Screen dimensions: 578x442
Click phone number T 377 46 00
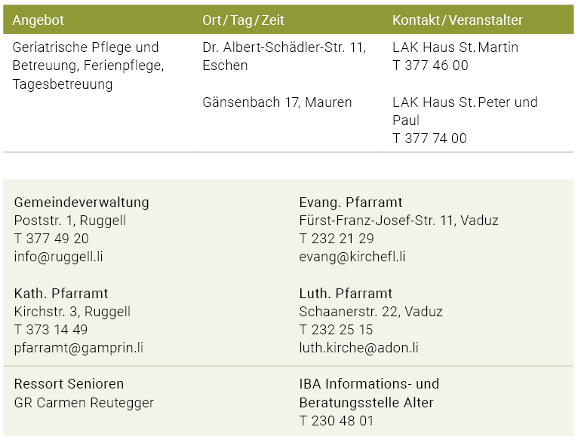click(430, 66)
